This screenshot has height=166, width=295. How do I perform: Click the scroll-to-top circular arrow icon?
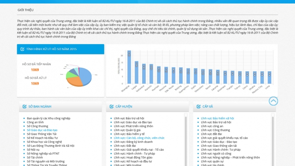pyautogui.click(x=273, y=101)
